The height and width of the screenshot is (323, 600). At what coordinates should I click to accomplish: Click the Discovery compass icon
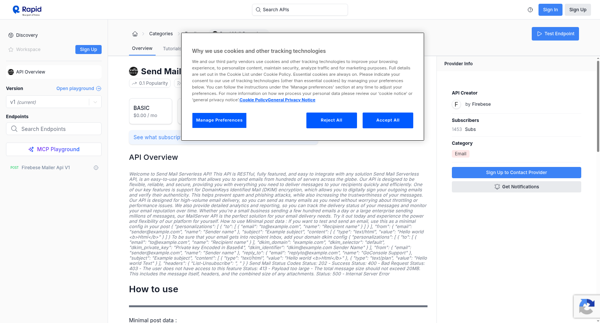click(x=11, y=35)
